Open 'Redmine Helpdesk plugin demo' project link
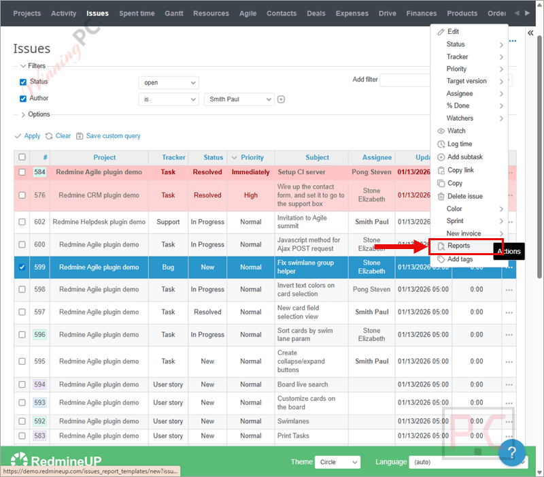 pos(99,222)
